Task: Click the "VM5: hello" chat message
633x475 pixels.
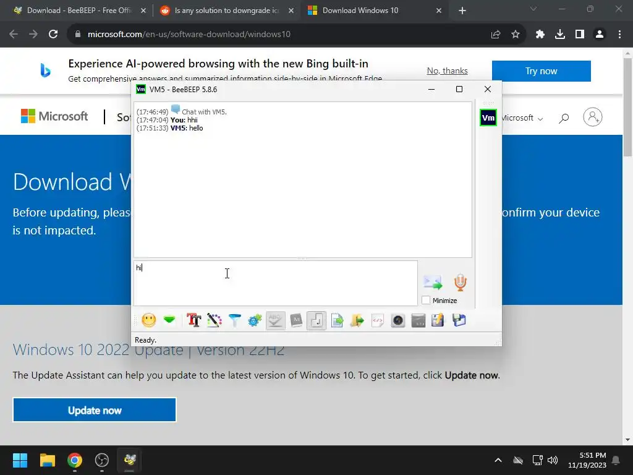Action: (x=187, y=128)
